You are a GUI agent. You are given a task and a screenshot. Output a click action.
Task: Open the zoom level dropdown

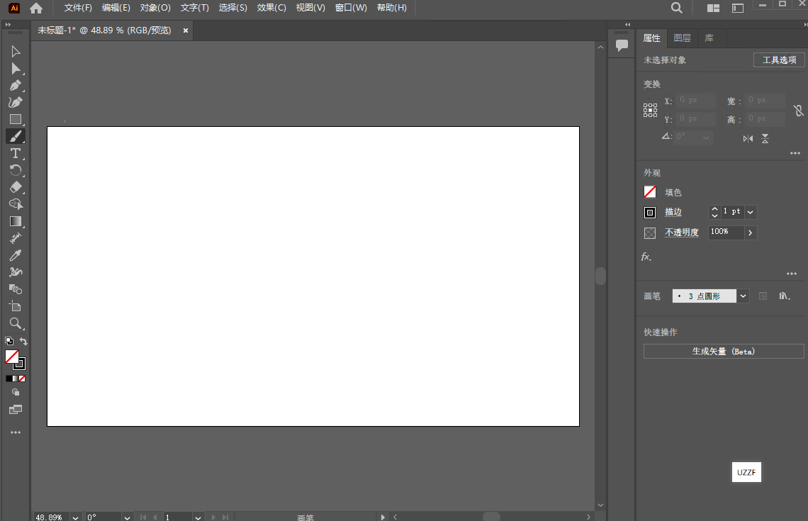pos(75,517)
